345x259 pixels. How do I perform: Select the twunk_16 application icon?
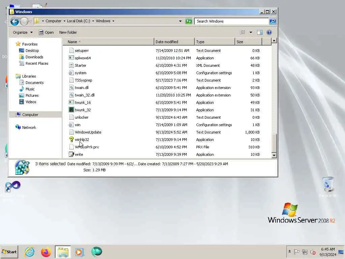(x=71, y=103)
